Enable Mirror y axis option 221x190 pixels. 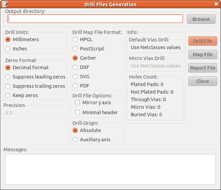click(78, 103)
